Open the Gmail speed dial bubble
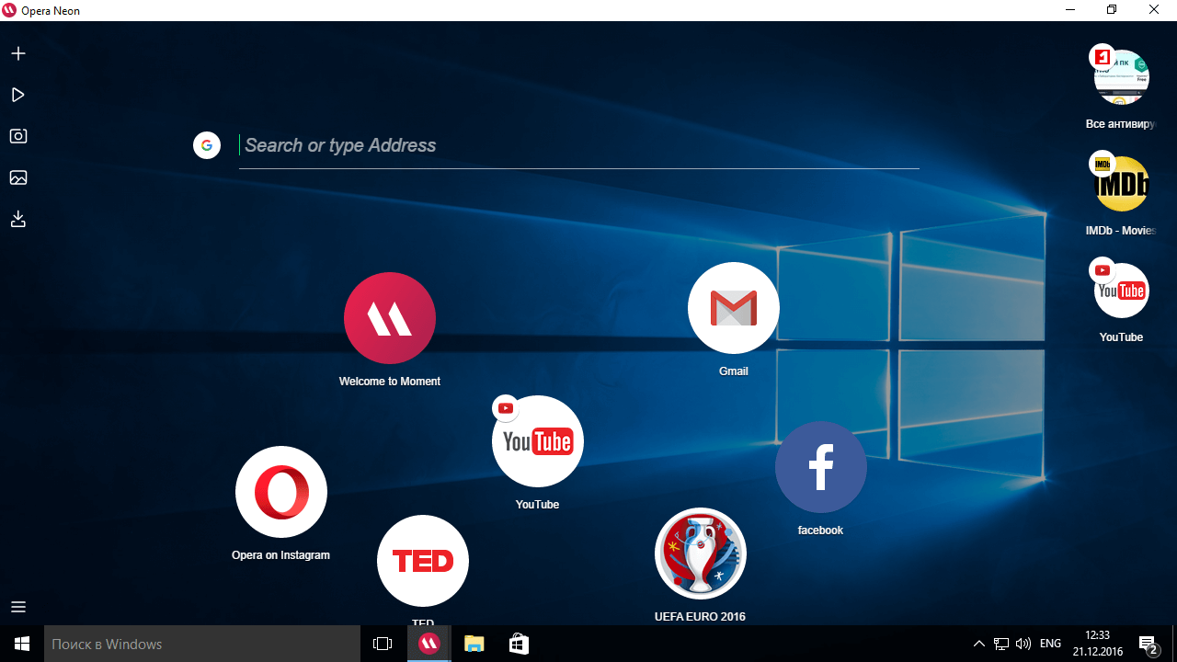Viewport: 1177px width, 662px height. [734, 308]
